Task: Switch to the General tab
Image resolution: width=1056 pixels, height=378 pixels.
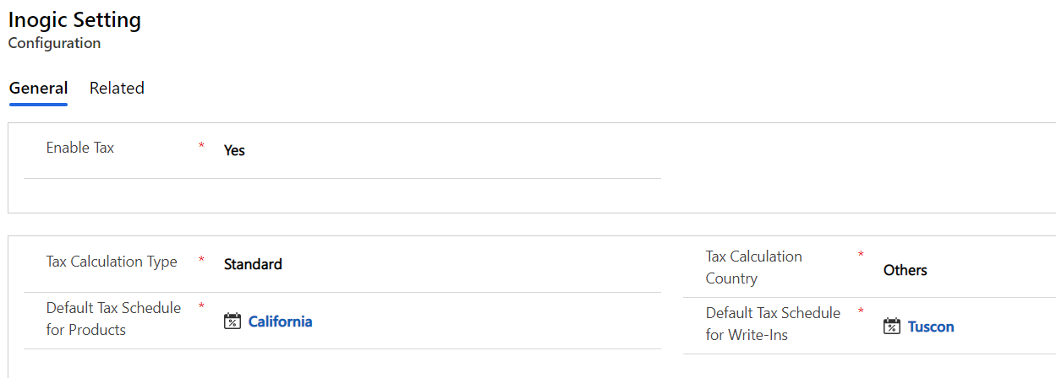Action: pos(38,88)
